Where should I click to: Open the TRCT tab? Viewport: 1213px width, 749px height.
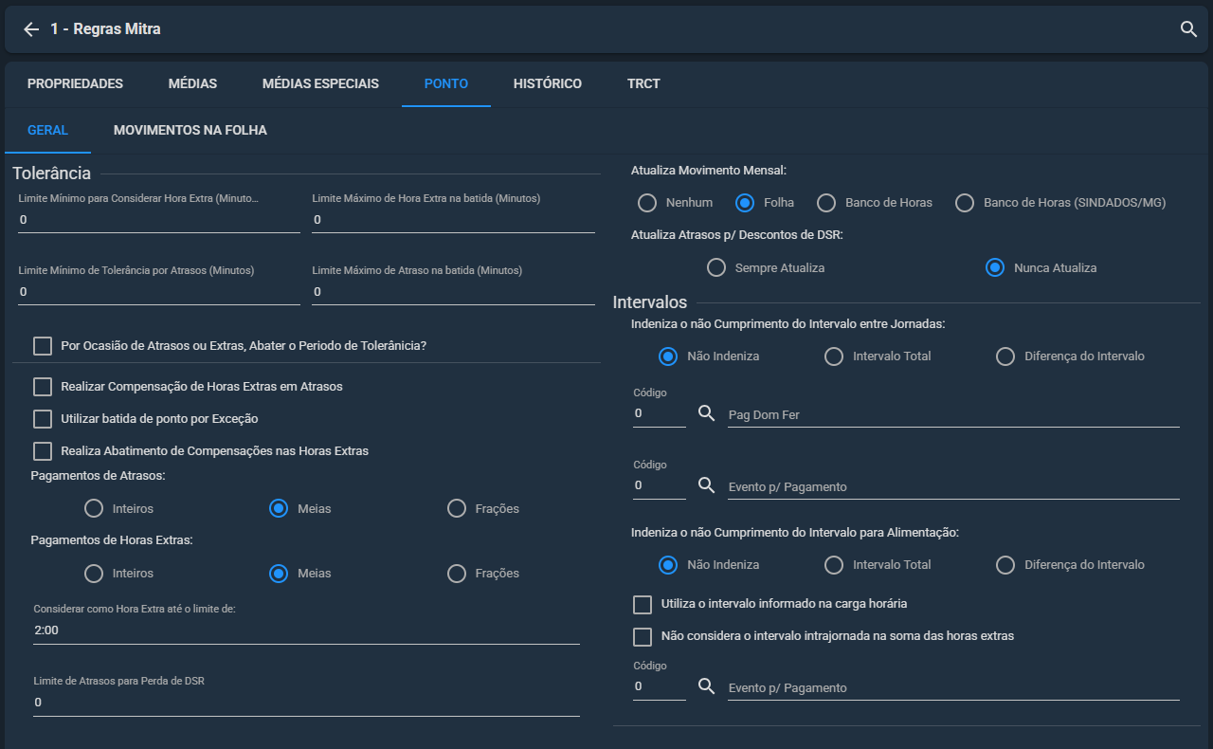pos(643,83)
